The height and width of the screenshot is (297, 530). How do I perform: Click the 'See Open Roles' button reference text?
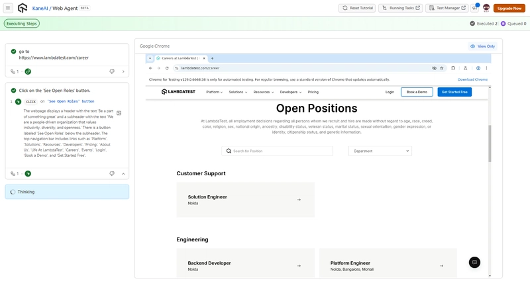pos(71,101)
